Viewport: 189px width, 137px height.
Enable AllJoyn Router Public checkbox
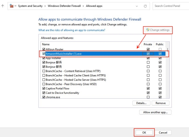point(160,49)
